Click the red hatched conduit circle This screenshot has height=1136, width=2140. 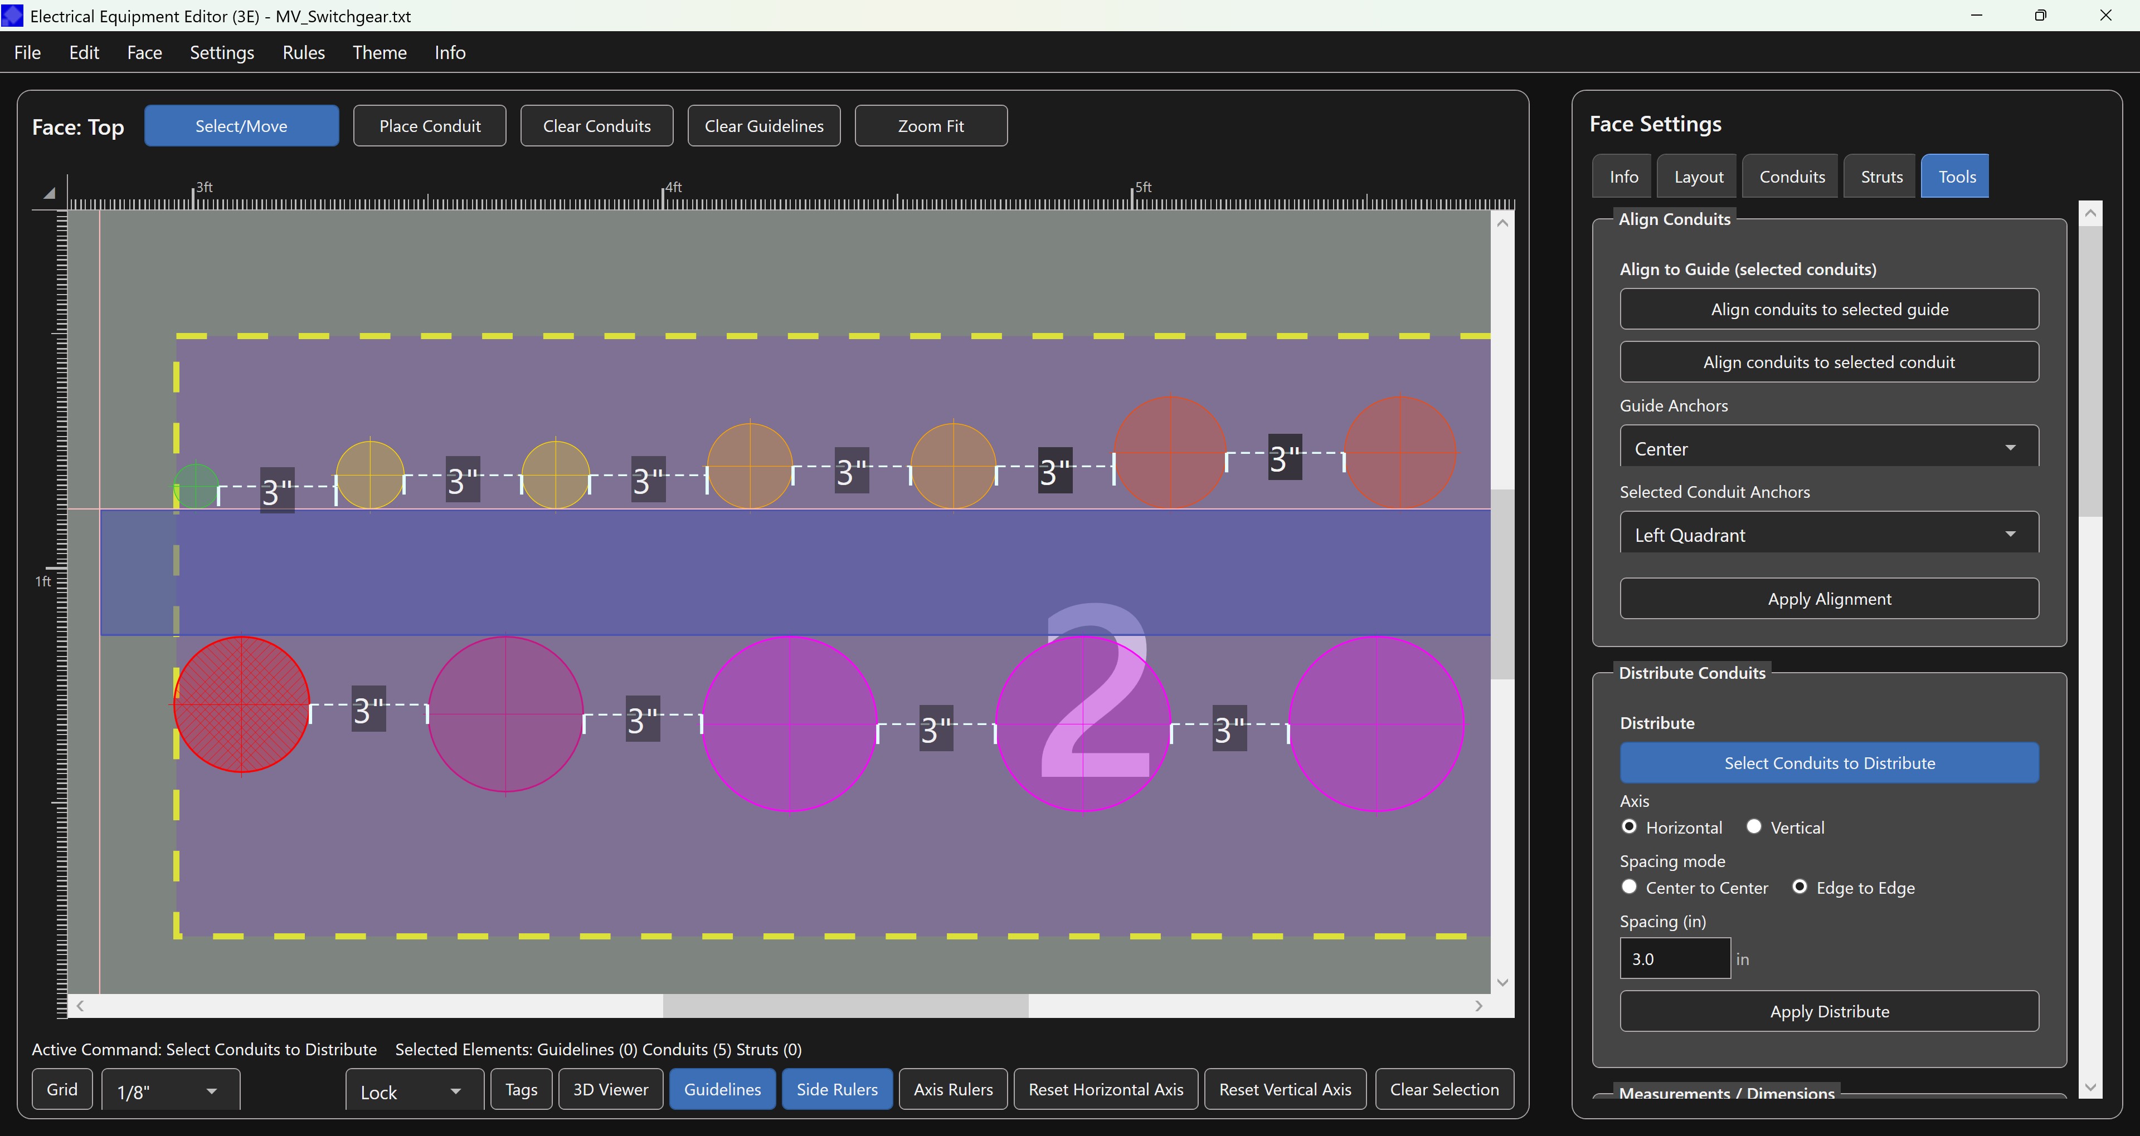pos(241,704)
